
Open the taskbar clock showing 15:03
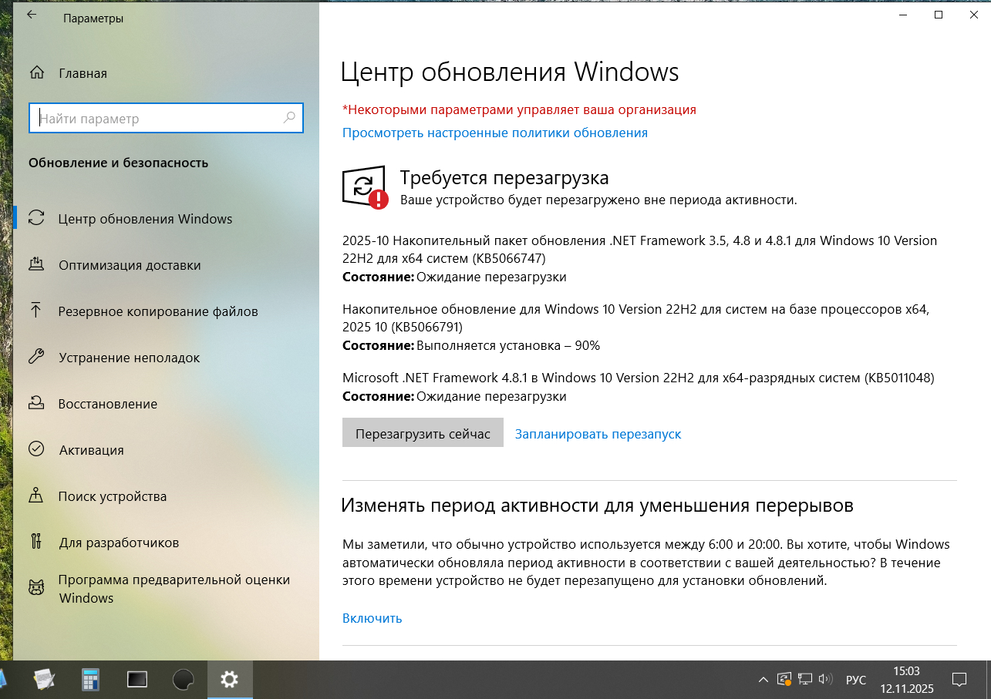pos(907,680)
